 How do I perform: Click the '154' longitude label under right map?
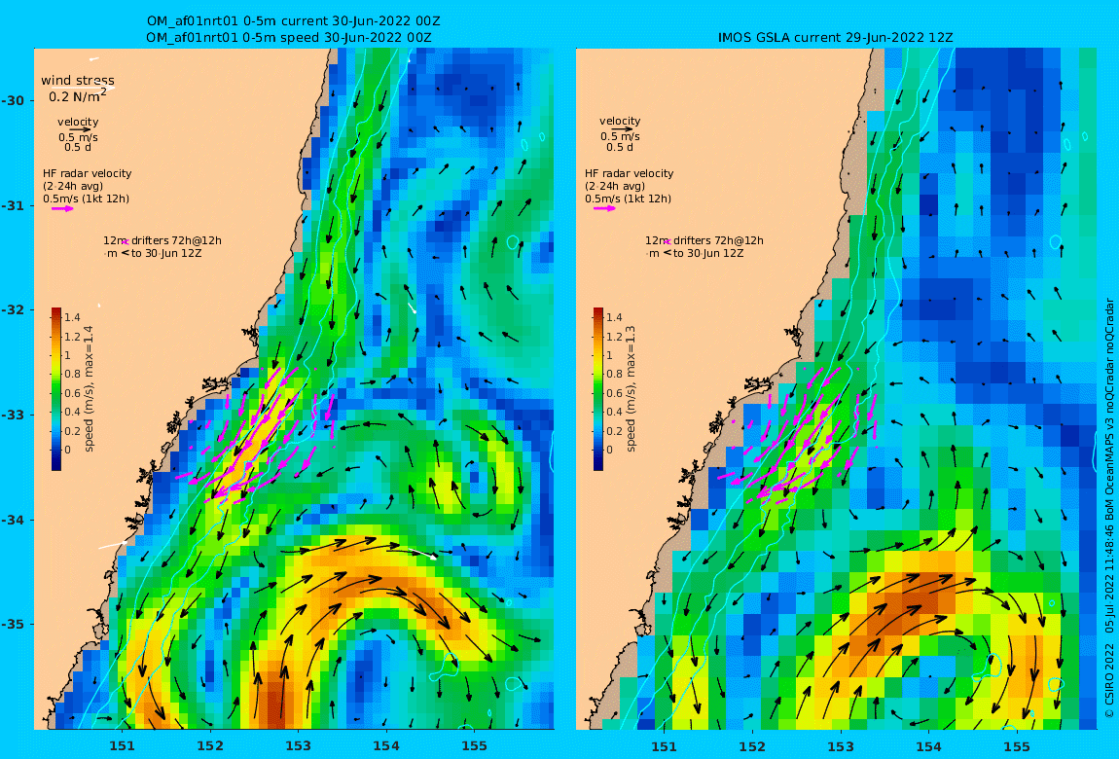click(x=928, y=746)
